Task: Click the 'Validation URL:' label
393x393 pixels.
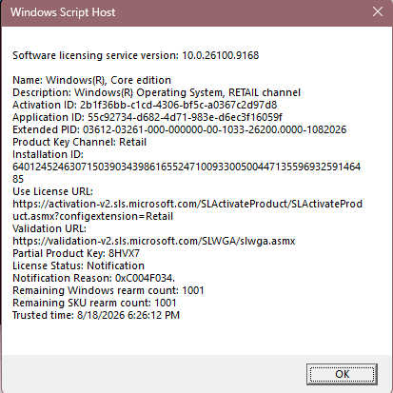Action: coord(49,228)
